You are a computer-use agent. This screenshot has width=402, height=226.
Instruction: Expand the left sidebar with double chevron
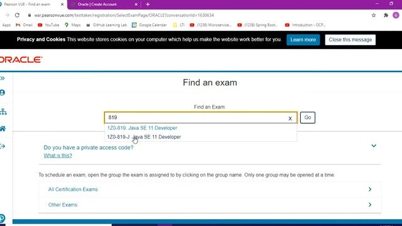[3, 78]
